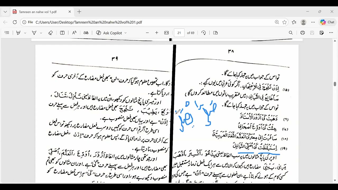
Task: Click Ask Copilot in PDF toolbar
Action: 109,33
